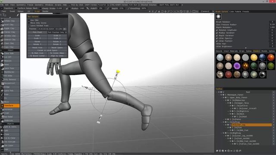Choose the purple shader sphere

click(x=237, y=66)
